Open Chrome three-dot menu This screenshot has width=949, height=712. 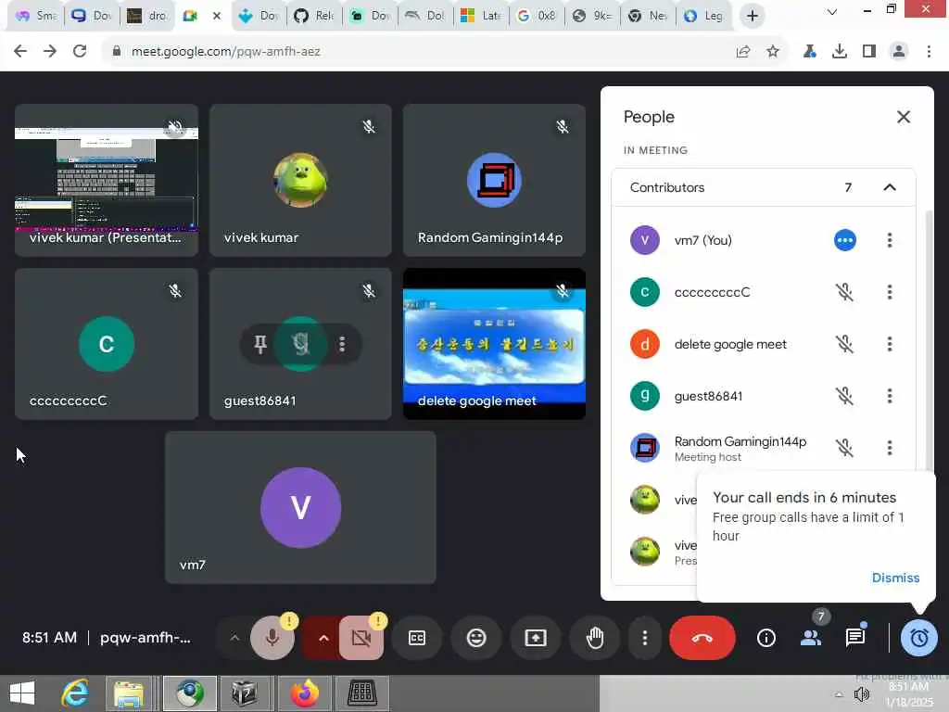tap(929, 52)
